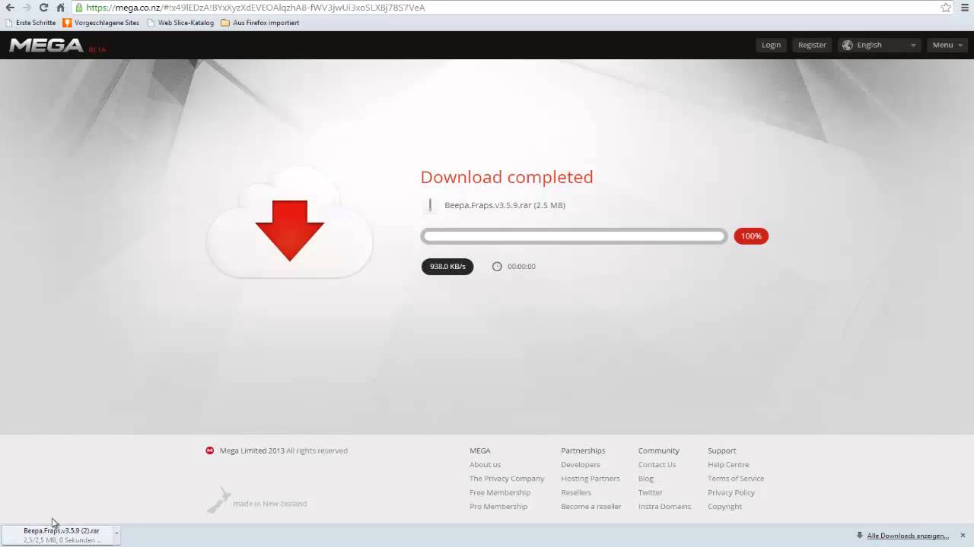The width and height of the screenshot is (974, 547).
Task: Expand download item options arrow
Action: pos(116,535)
